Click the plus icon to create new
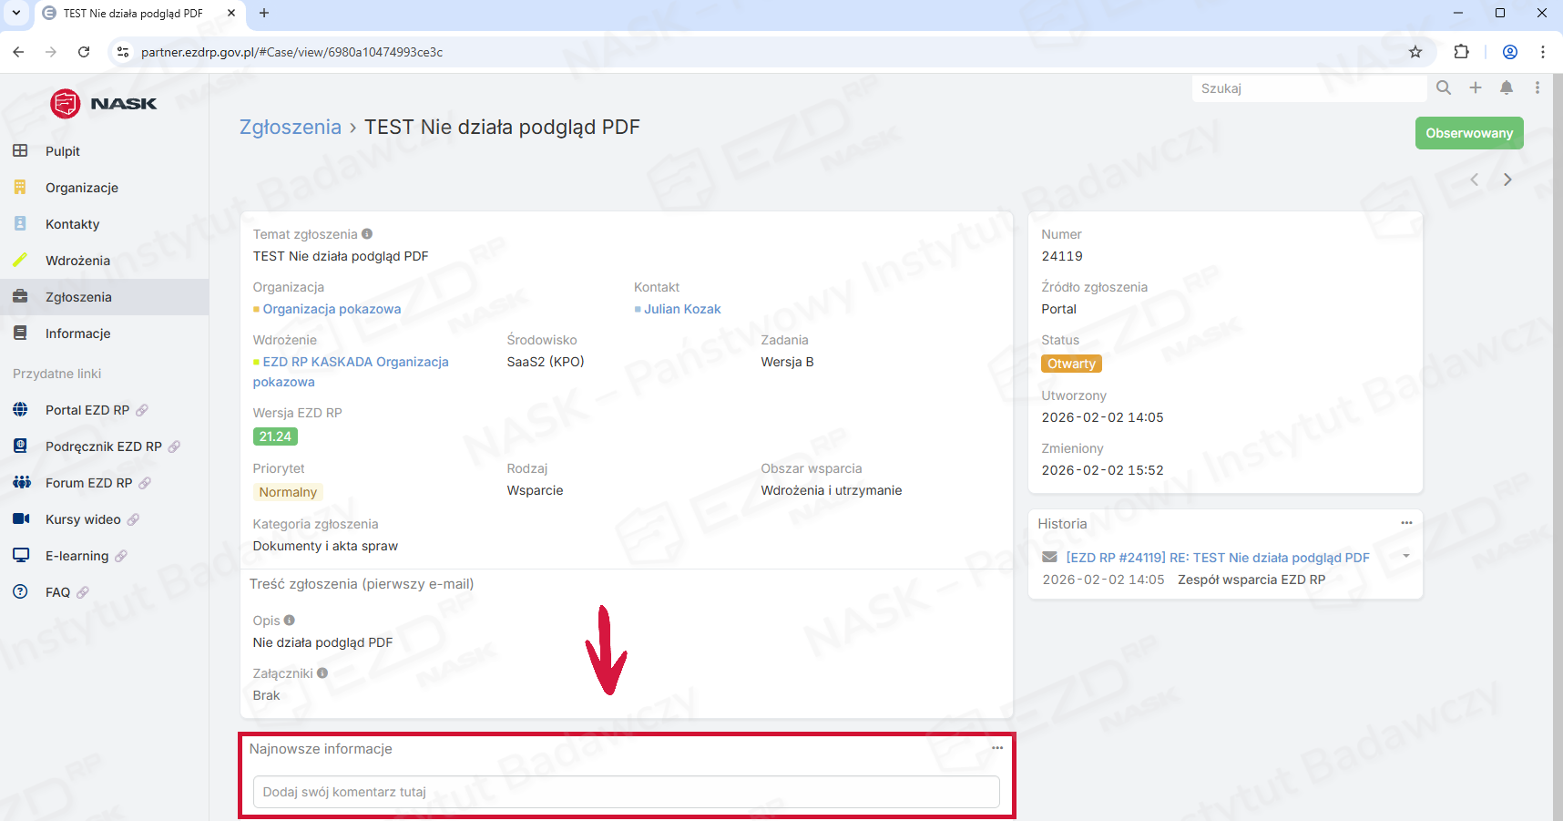 point(1476,87)
